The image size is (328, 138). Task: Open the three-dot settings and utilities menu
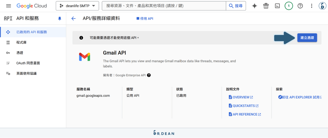tap(312, 6)
